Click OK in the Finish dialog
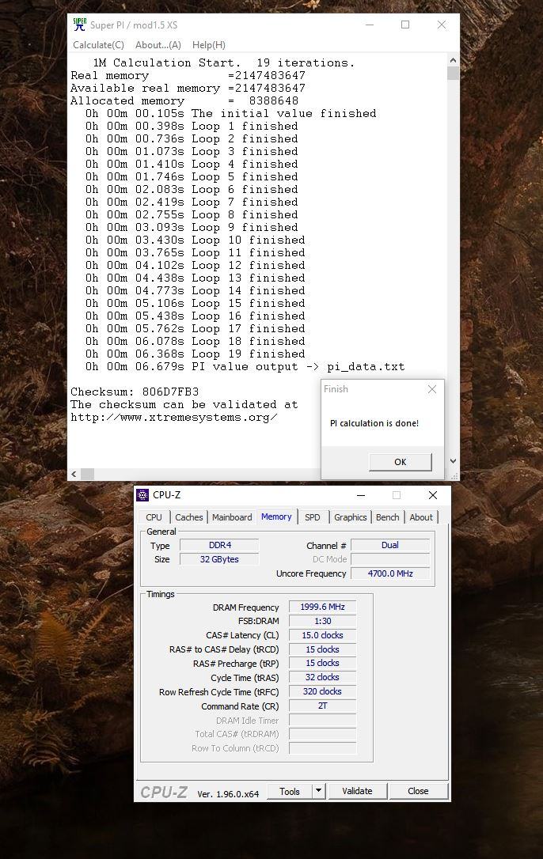 [x=401, y=462]
